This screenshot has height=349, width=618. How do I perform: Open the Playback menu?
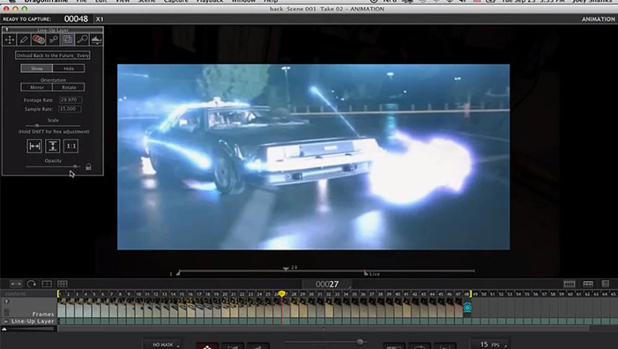[210, 1]
